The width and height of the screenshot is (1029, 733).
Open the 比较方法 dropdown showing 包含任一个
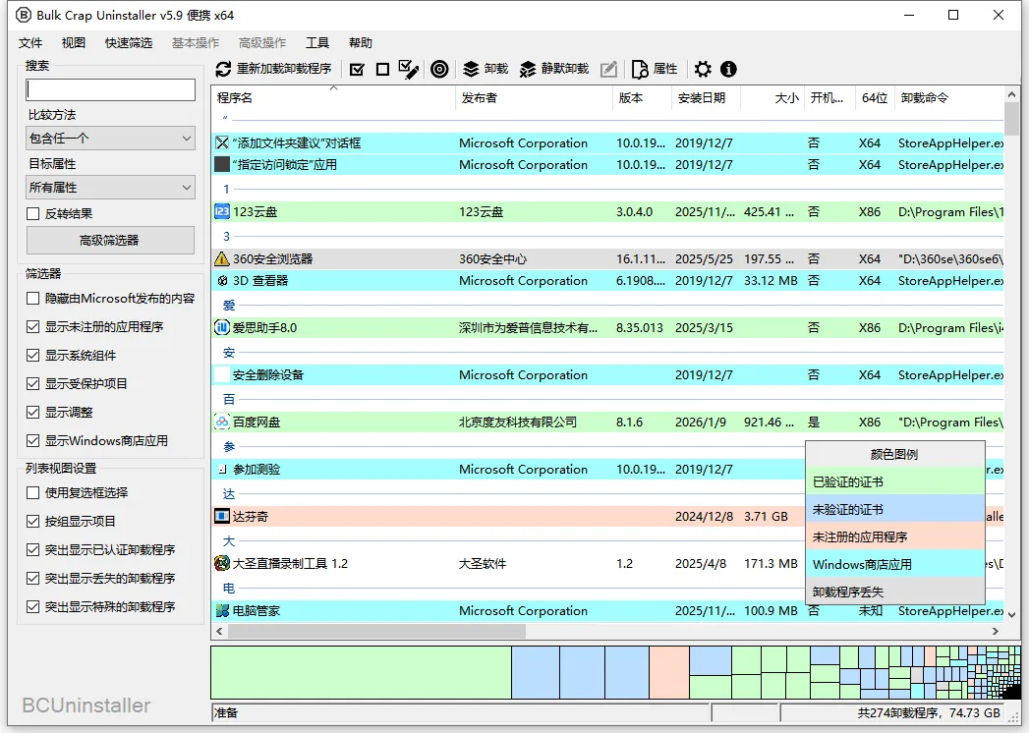110,138
